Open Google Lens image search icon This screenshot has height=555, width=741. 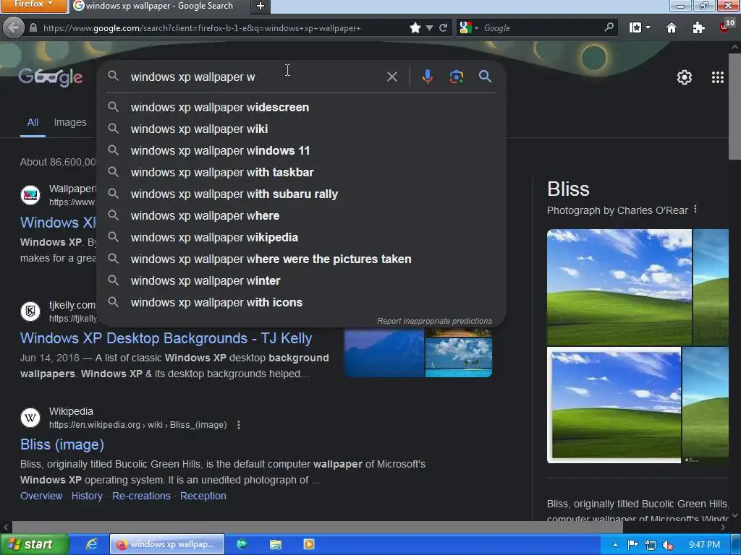(x=456, y=77)
